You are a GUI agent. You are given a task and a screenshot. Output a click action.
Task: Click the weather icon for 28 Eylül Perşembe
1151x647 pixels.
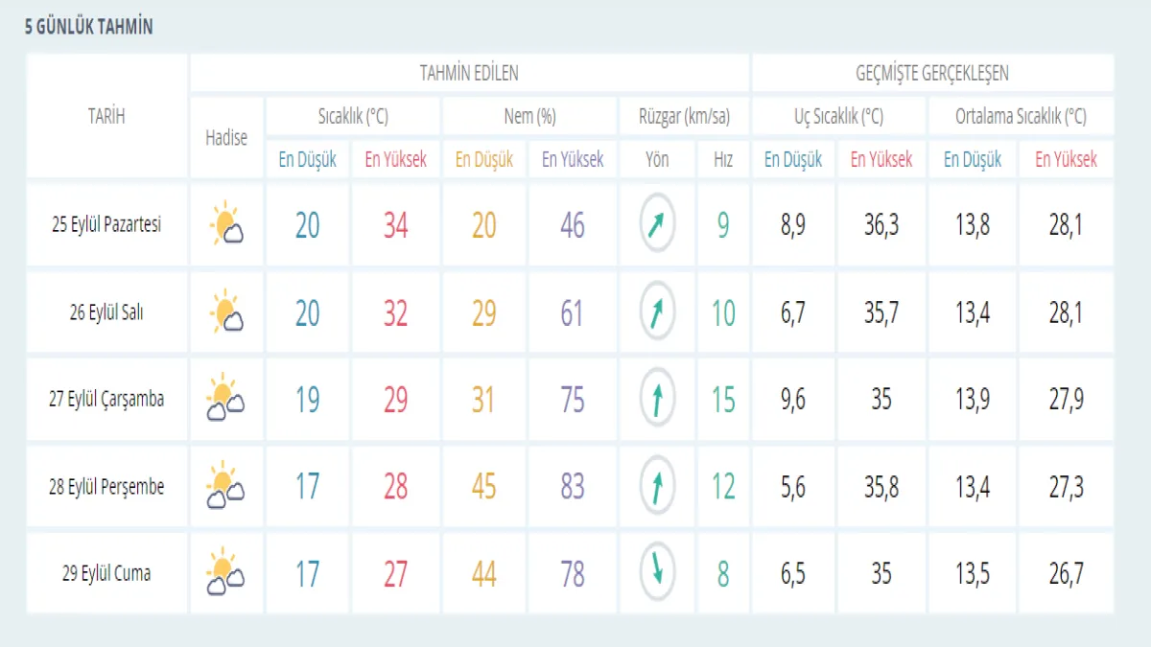[x=226, y=486]
